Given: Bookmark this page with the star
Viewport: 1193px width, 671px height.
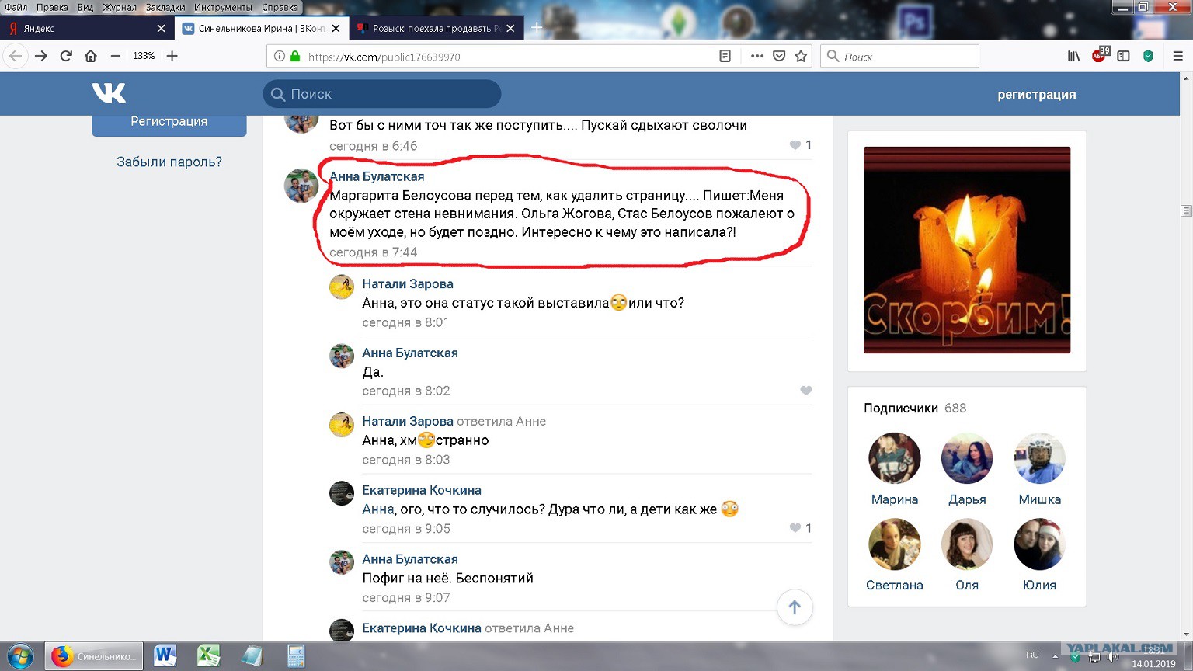Looking at the screenshot, I should [x=801, y=56].
